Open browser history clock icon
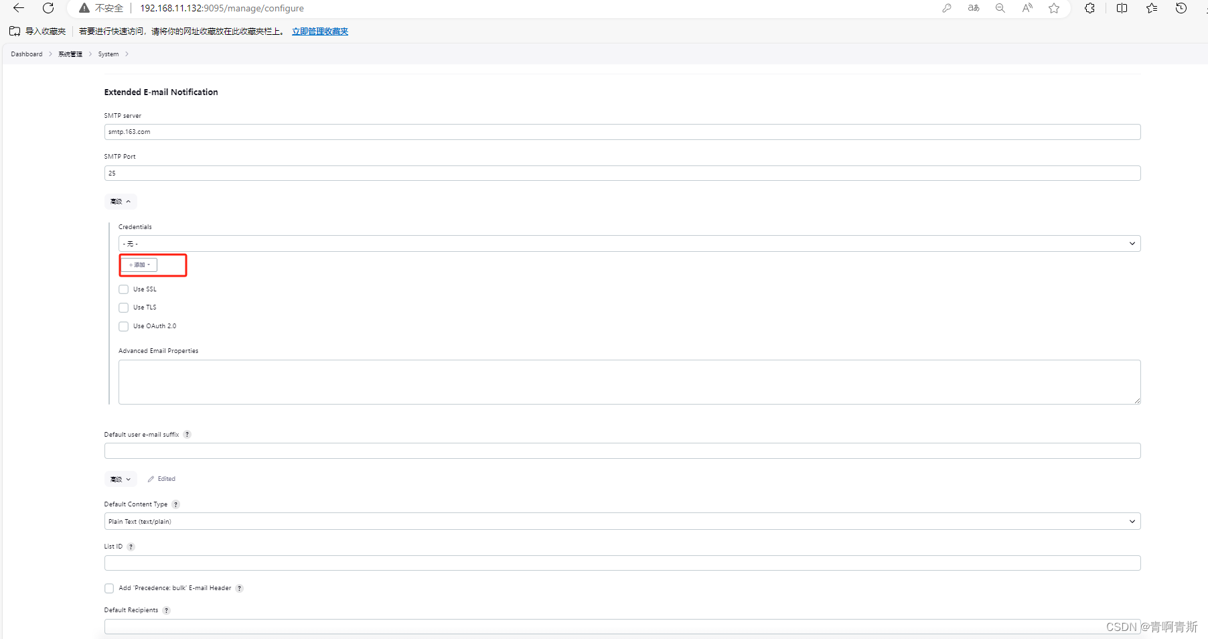 [x=1181, y=8]
